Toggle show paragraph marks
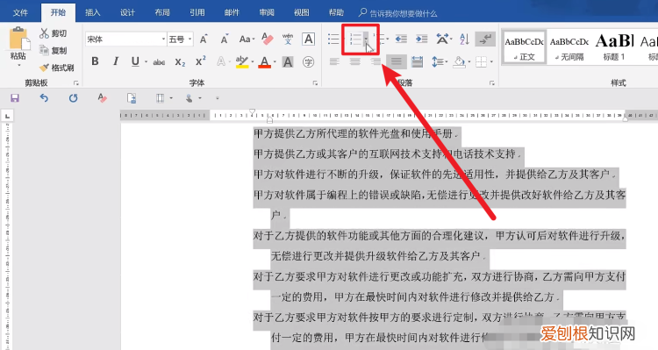 pos(485,39)
